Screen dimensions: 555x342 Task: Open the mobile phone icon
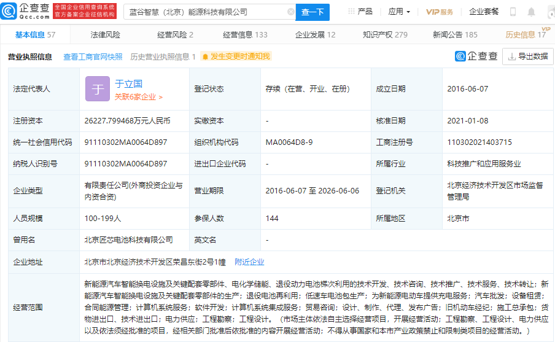click(x=513, y=12)
